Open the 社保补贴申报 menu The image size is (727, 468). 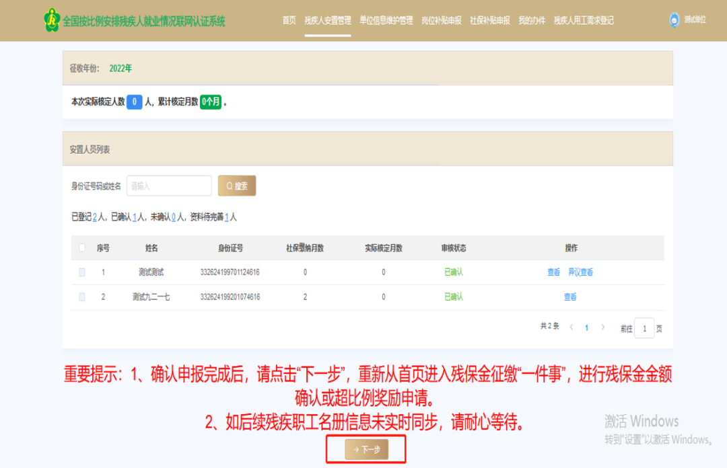(489, 21)
